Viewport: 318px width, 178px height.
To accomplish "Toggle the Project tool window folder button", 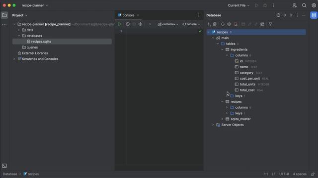I will [x=4, y=15].
